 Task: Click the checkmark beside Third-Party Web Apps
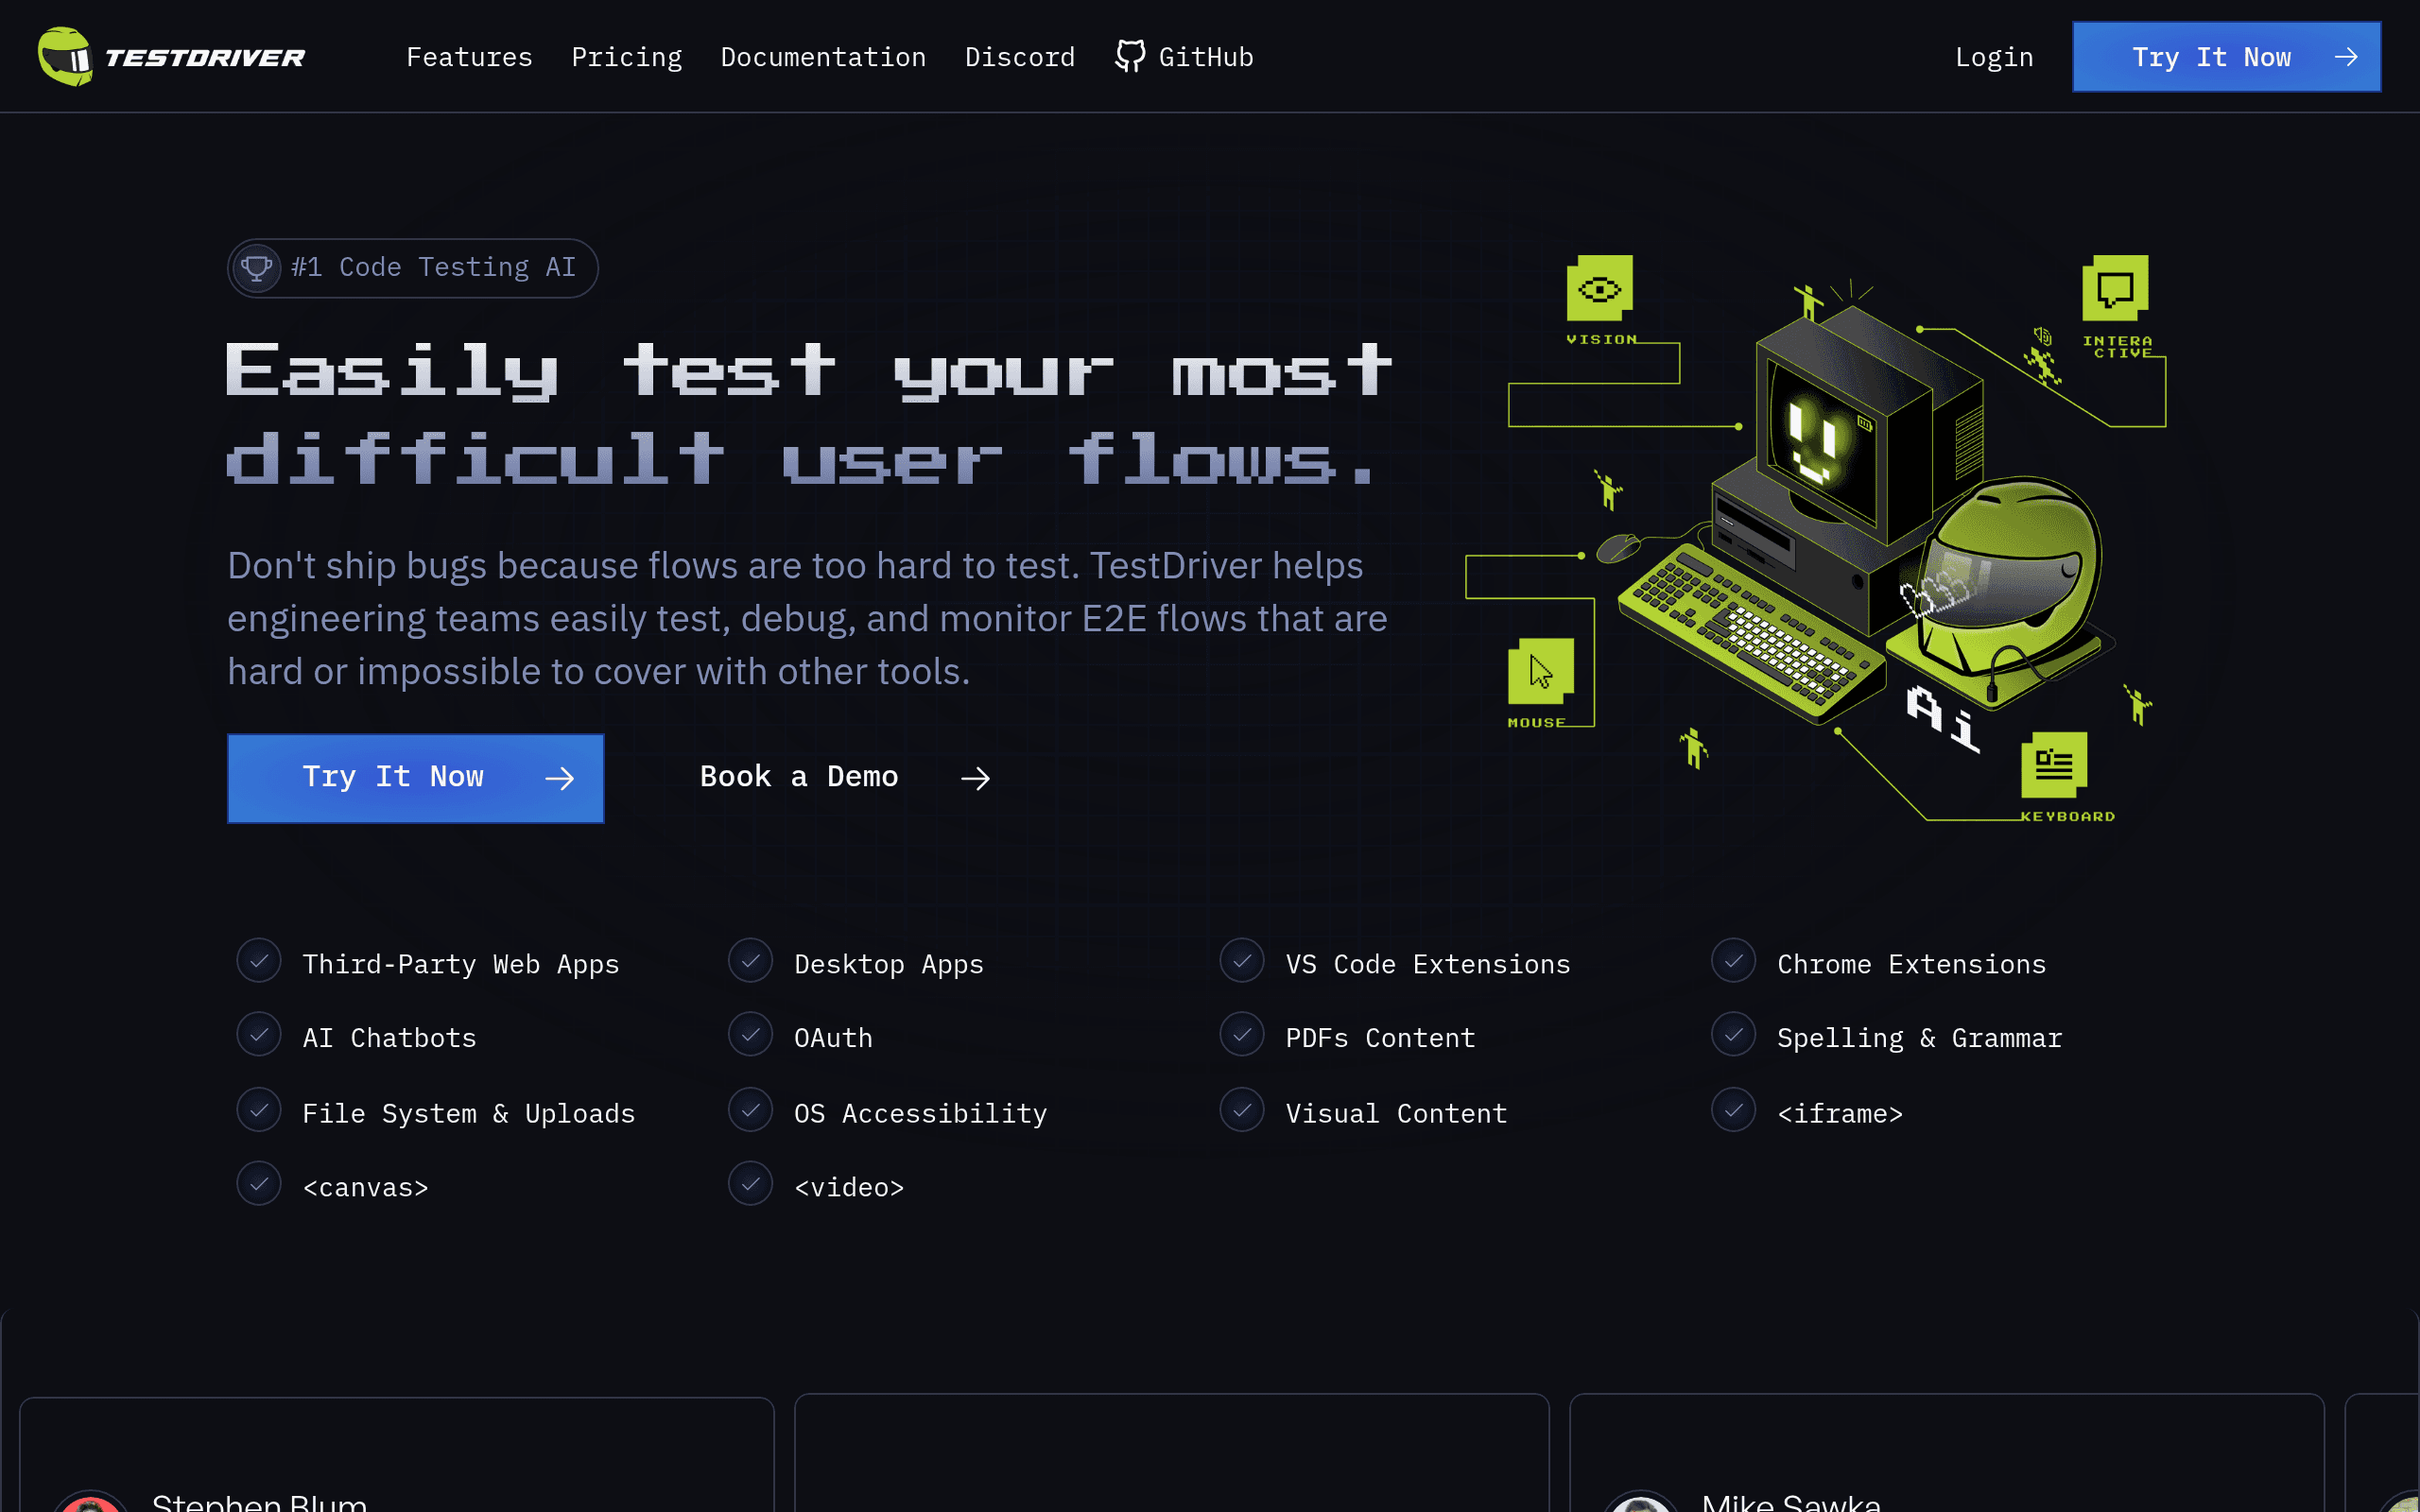[259, 961]
